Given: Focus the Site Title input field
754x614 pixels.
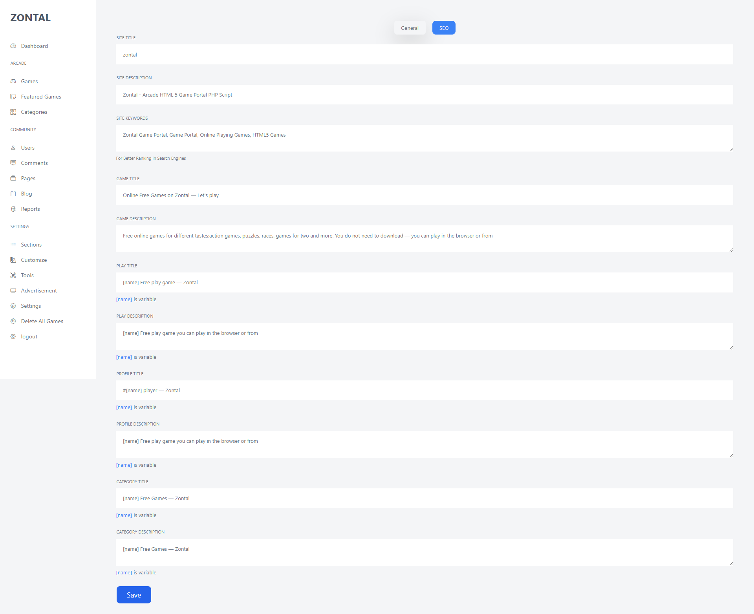Looking at the screenshot, I should [424, 55].
